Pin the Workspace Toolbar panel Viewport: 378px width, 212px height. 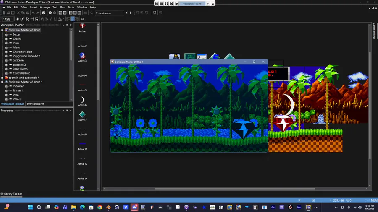[67, 25]
